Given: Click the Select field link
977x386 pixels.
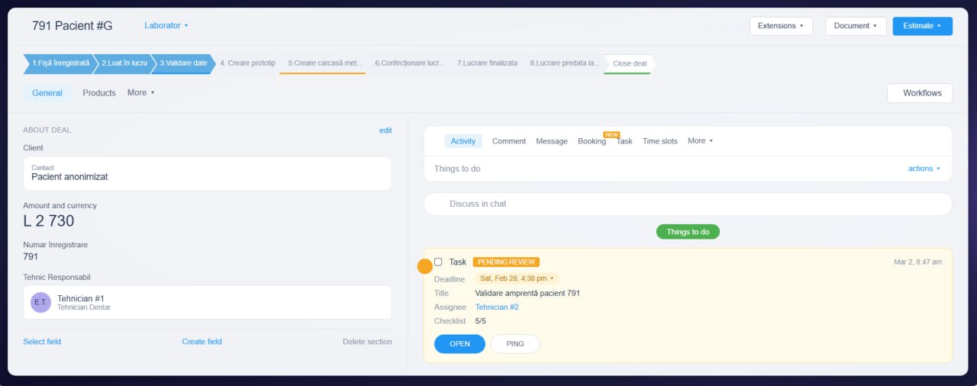Looking at the screenshot, I should click(x=42, y=341).
